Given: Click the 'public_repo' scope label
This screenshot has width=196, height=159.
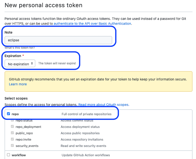Looking at the screenshot, I should click(24, 133).
